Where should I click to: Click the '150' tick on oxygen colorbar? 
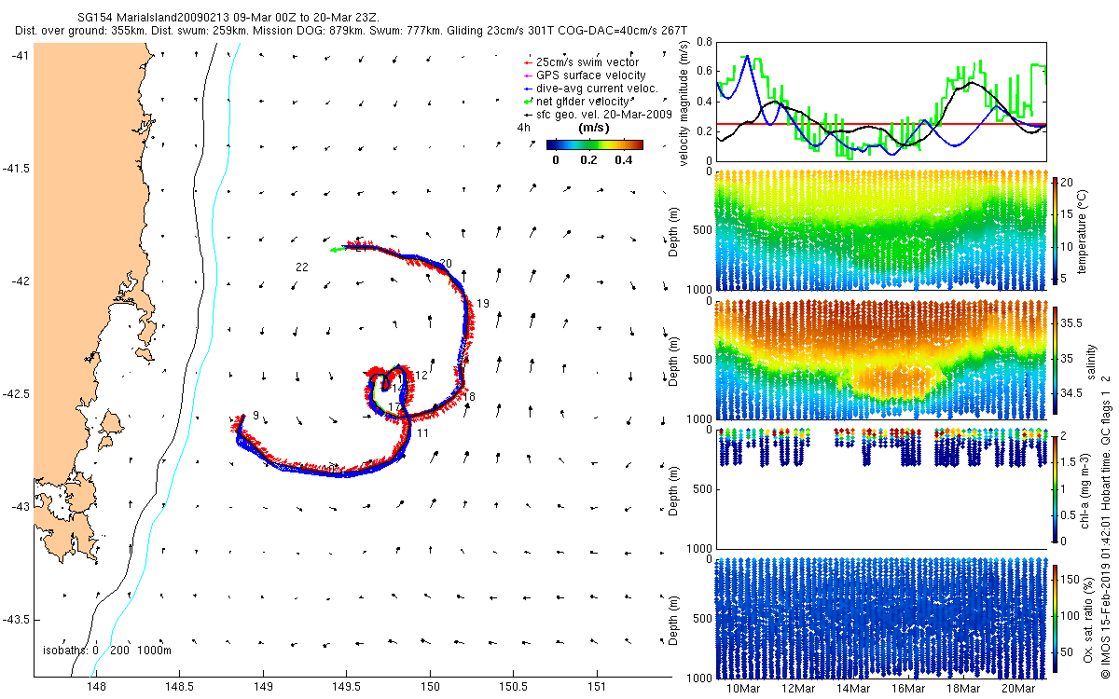(x=1071, y=579)
